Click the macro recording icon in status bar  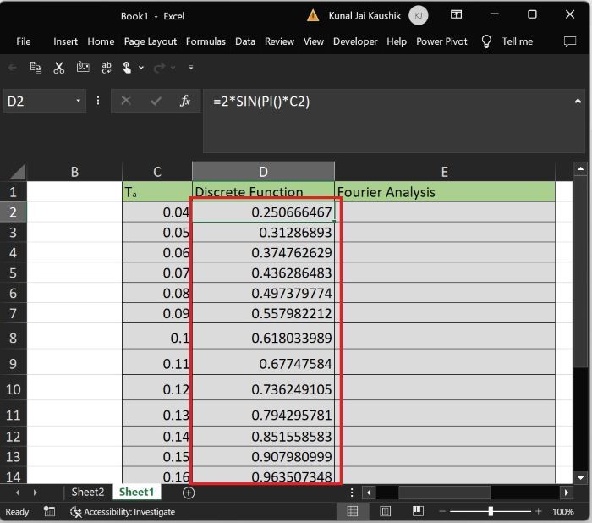[x=50, y=511]
